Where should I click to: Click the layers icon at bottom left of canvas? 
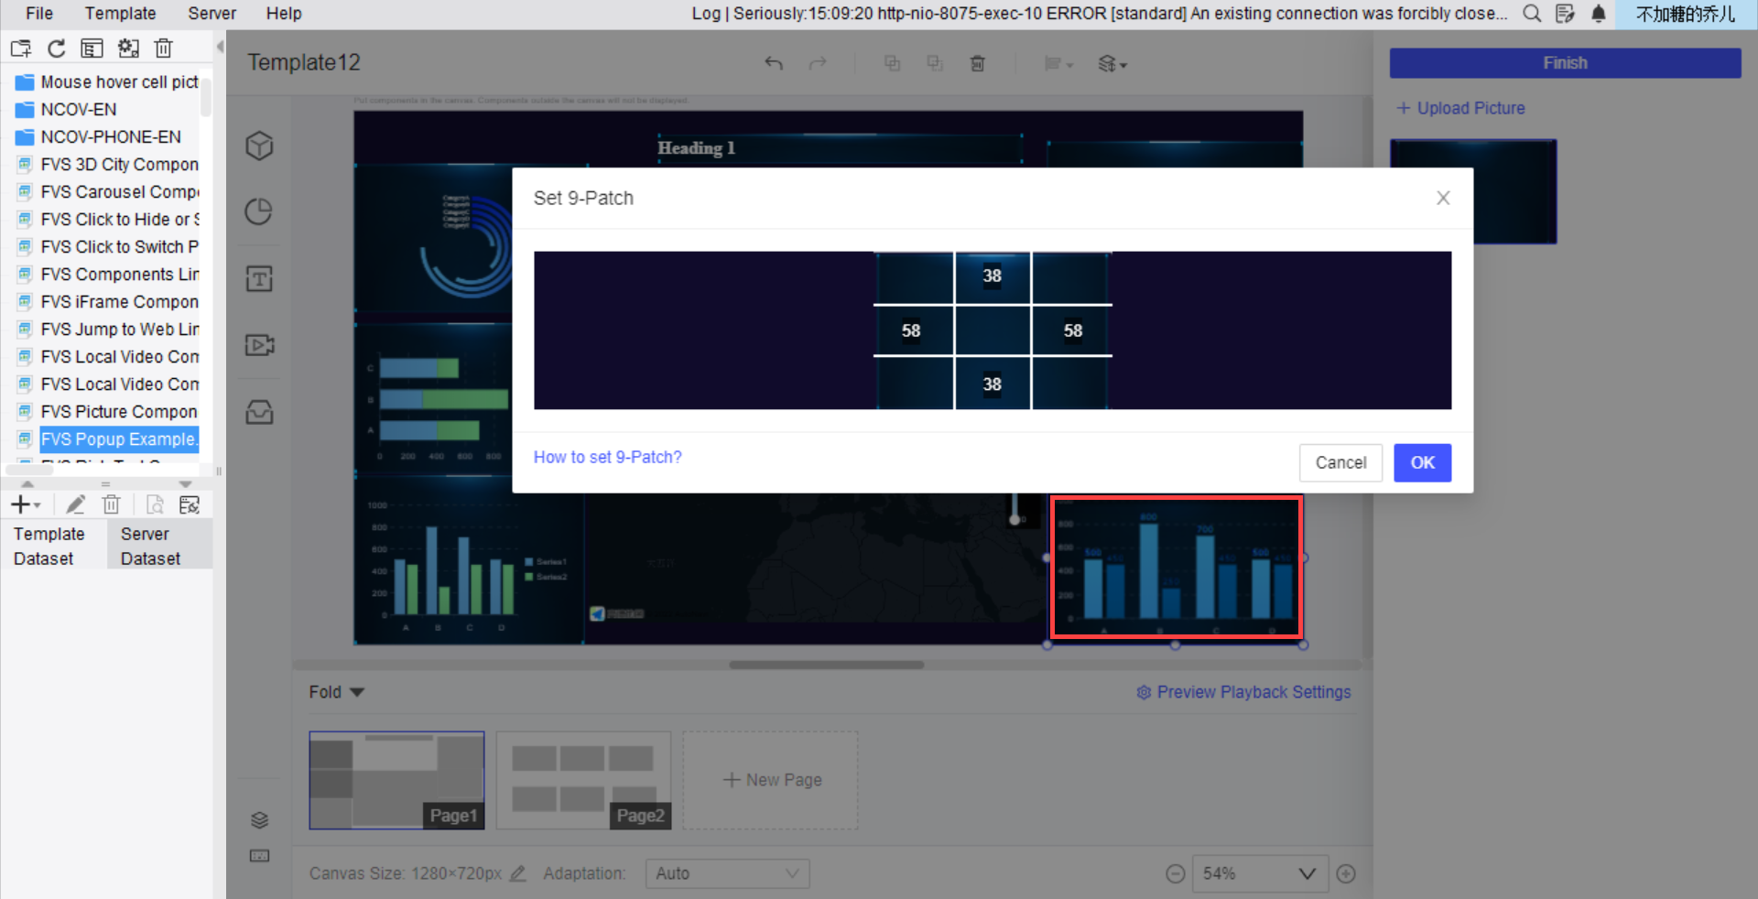(259, 819)
